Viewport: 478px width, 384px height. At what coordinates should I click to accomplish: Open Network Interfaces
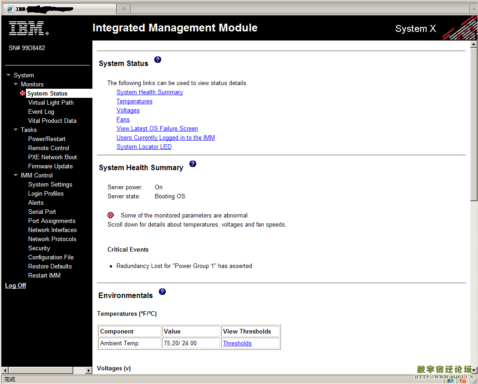click(x=52, y=230)
